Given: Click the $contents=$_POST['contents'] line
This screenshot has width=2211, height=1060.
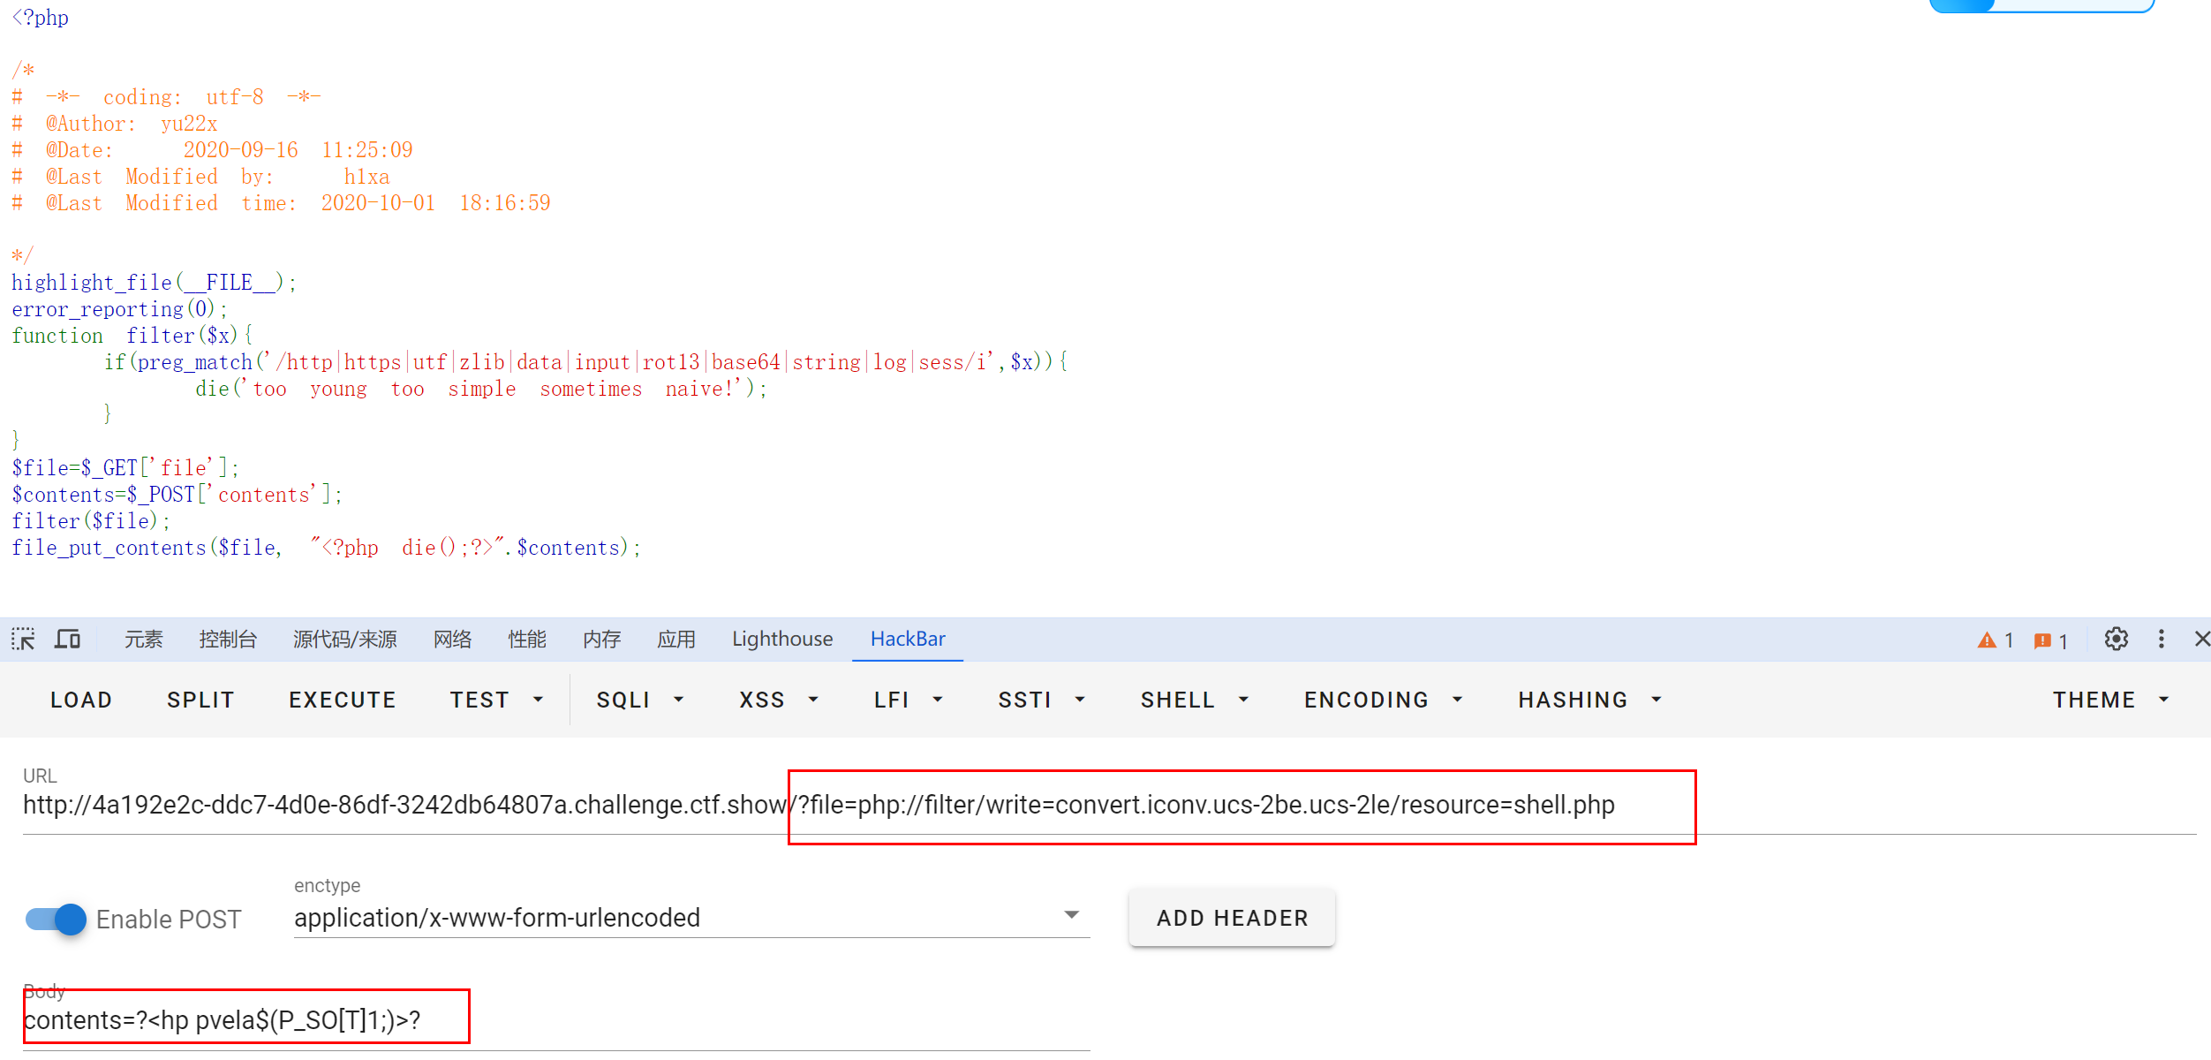Looking at the screenshot, I should 177,495.
